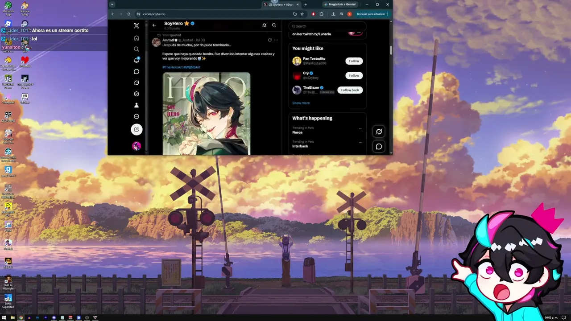Open Explore search icon in X sidebar
The height and width of the screenshot is (321, 571).
(137, 49)
